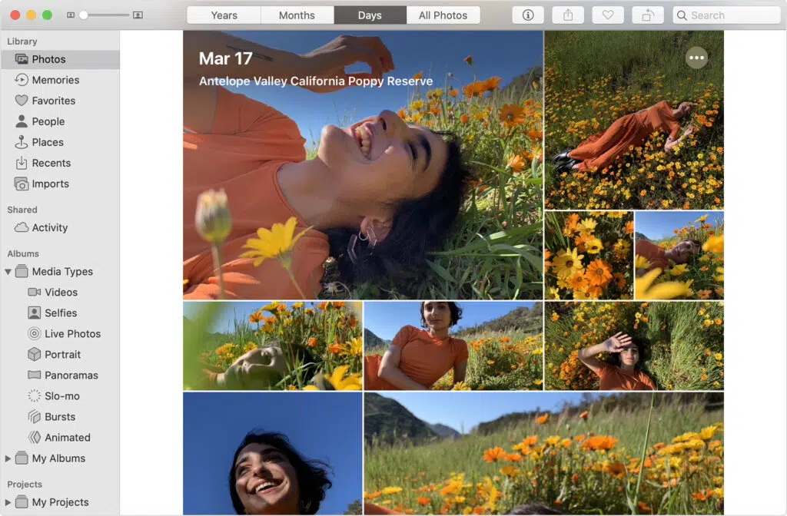
Task: Open the Info panel
Action: coord(528,15)
